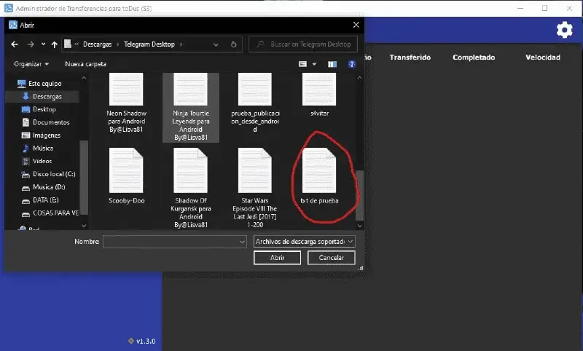Expand the address bar history dropdown
Image resolution: width=583 pixels, height=351 pixels.
point(216,44)
